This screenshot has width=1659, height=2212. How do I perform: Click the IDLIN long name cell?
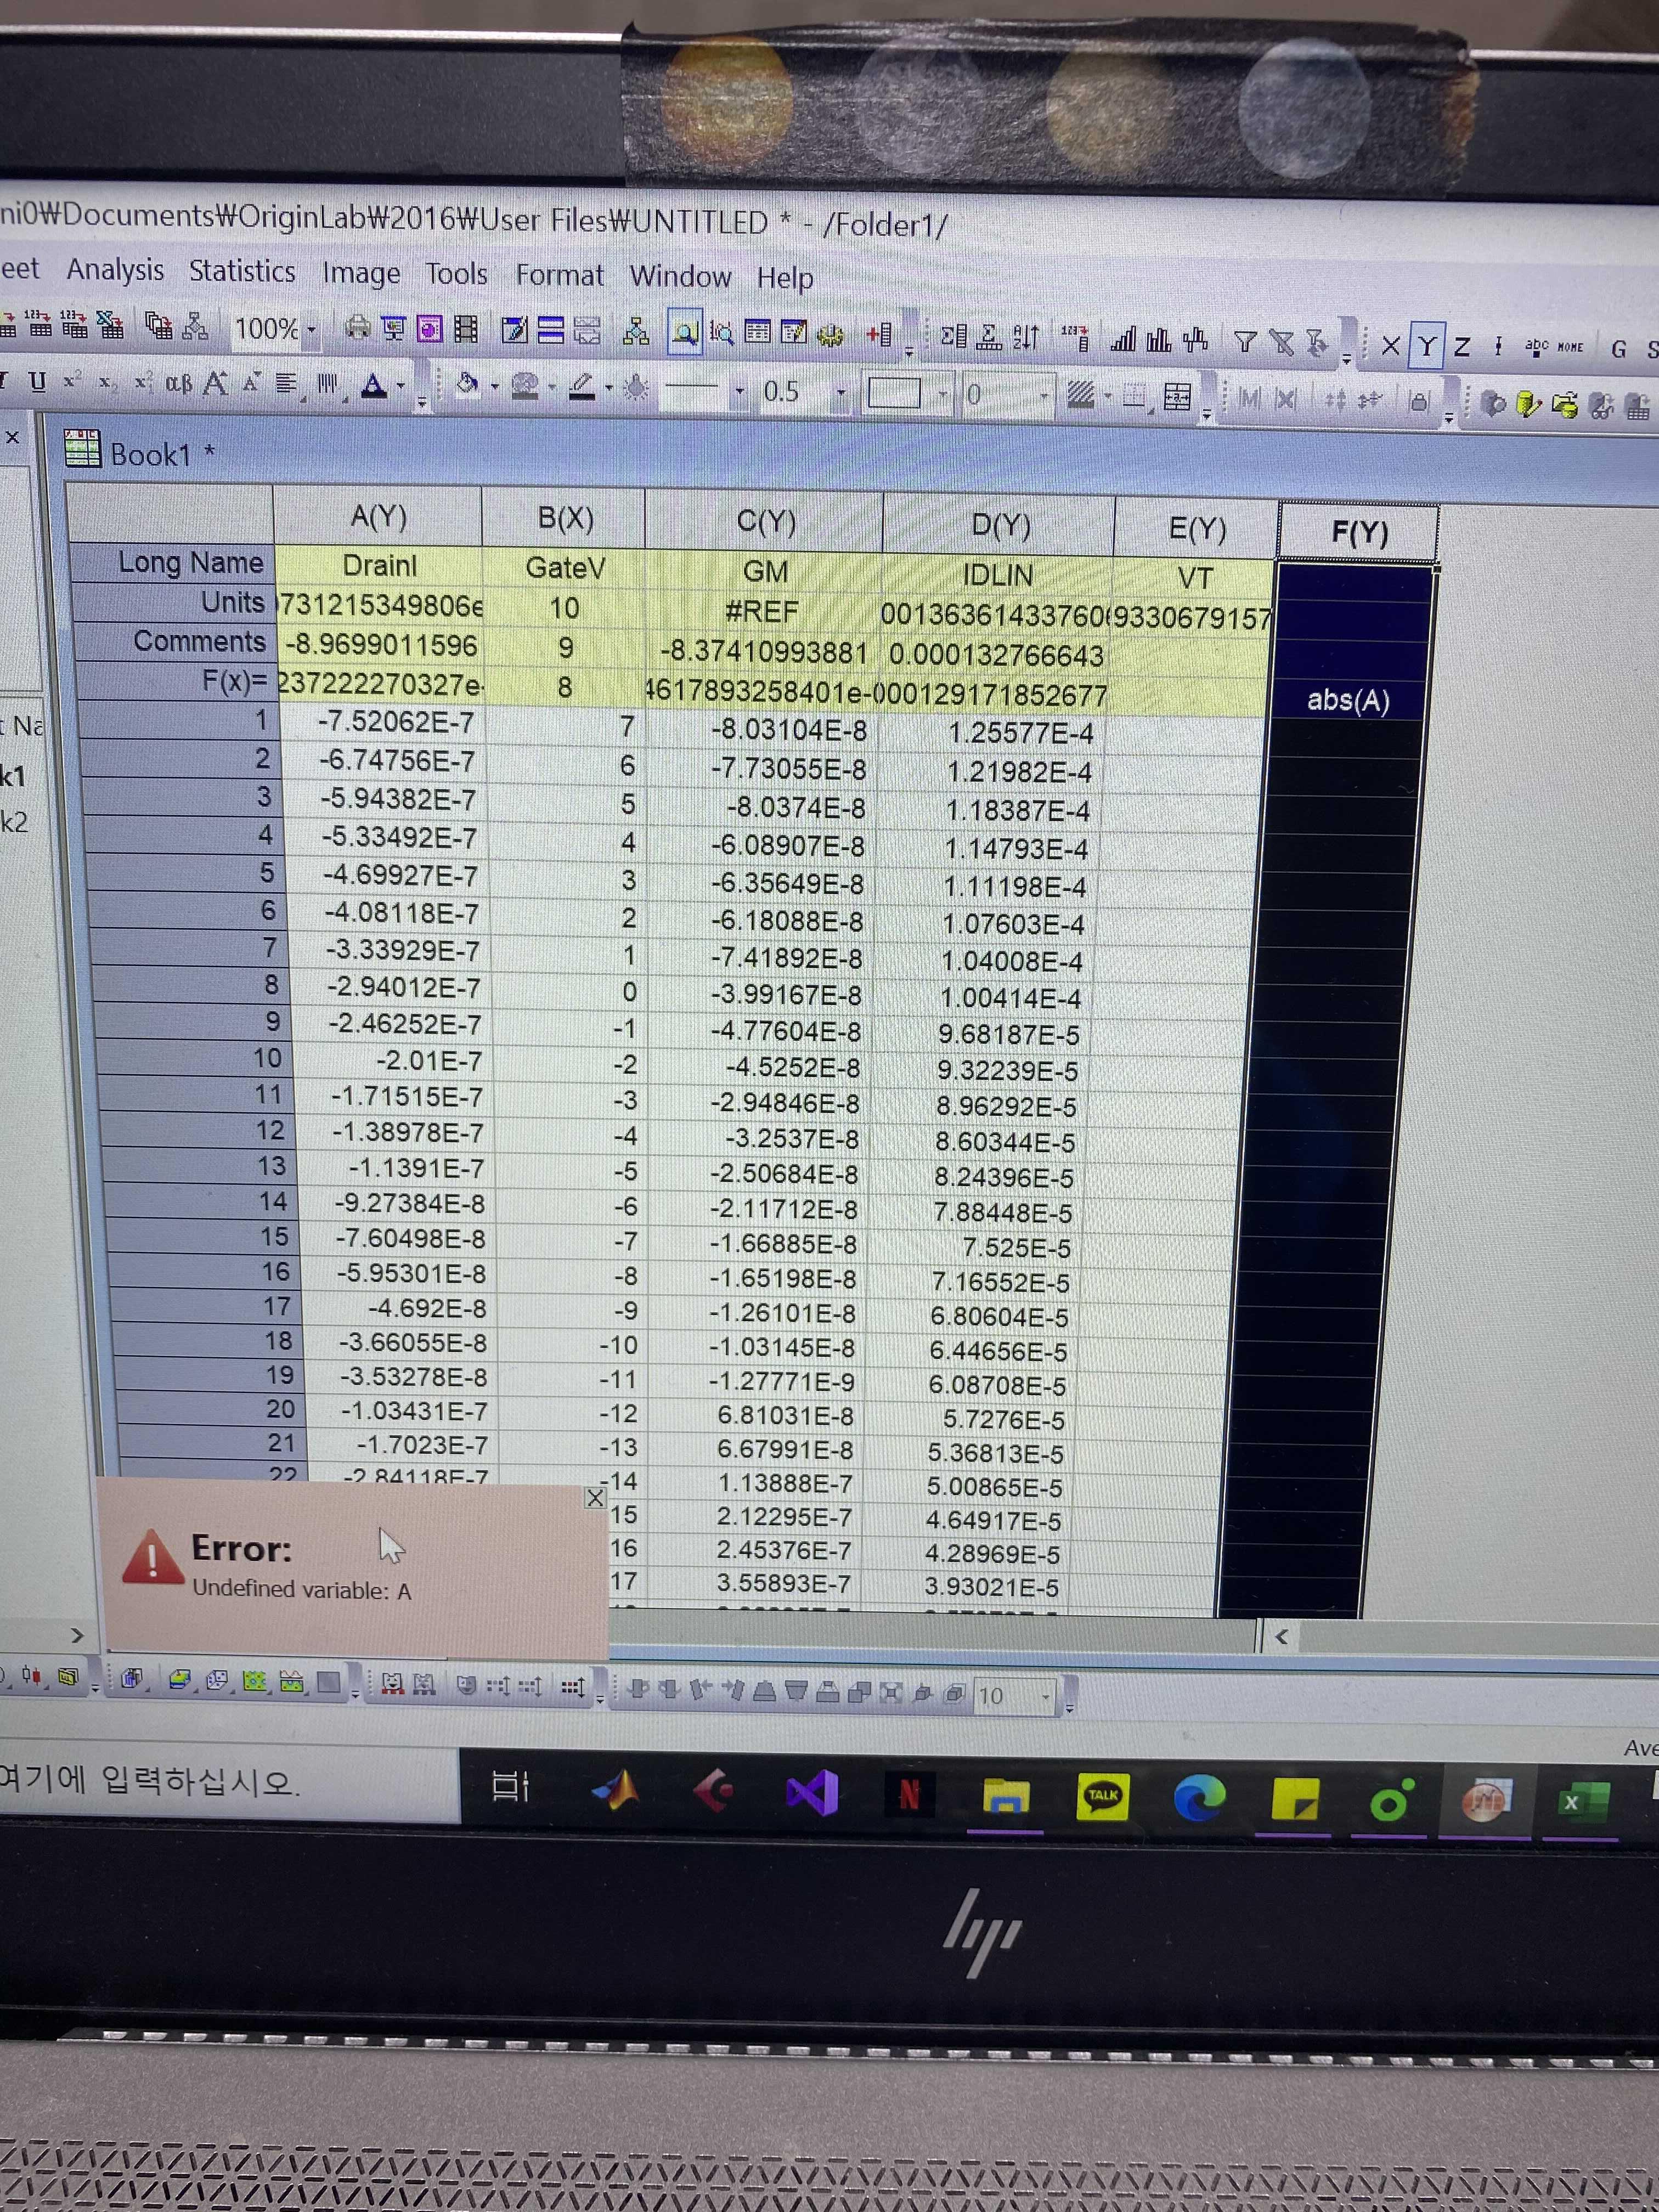[x=997, y=575]
